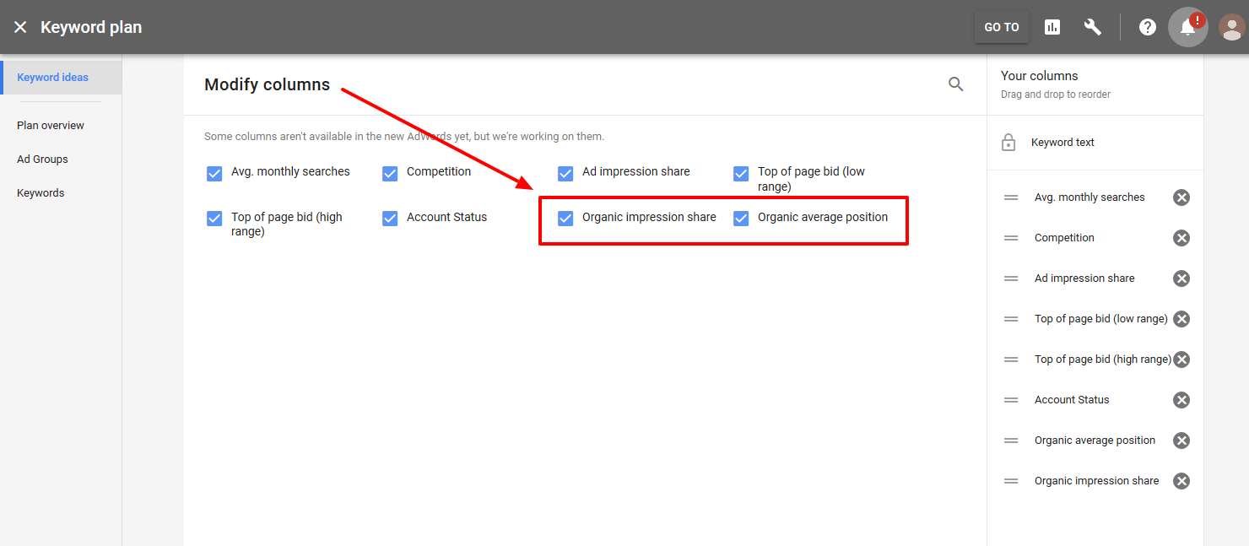1249x546 pixels.
Task: Navigate to Ad Groups section
Action: pos(42,159)
